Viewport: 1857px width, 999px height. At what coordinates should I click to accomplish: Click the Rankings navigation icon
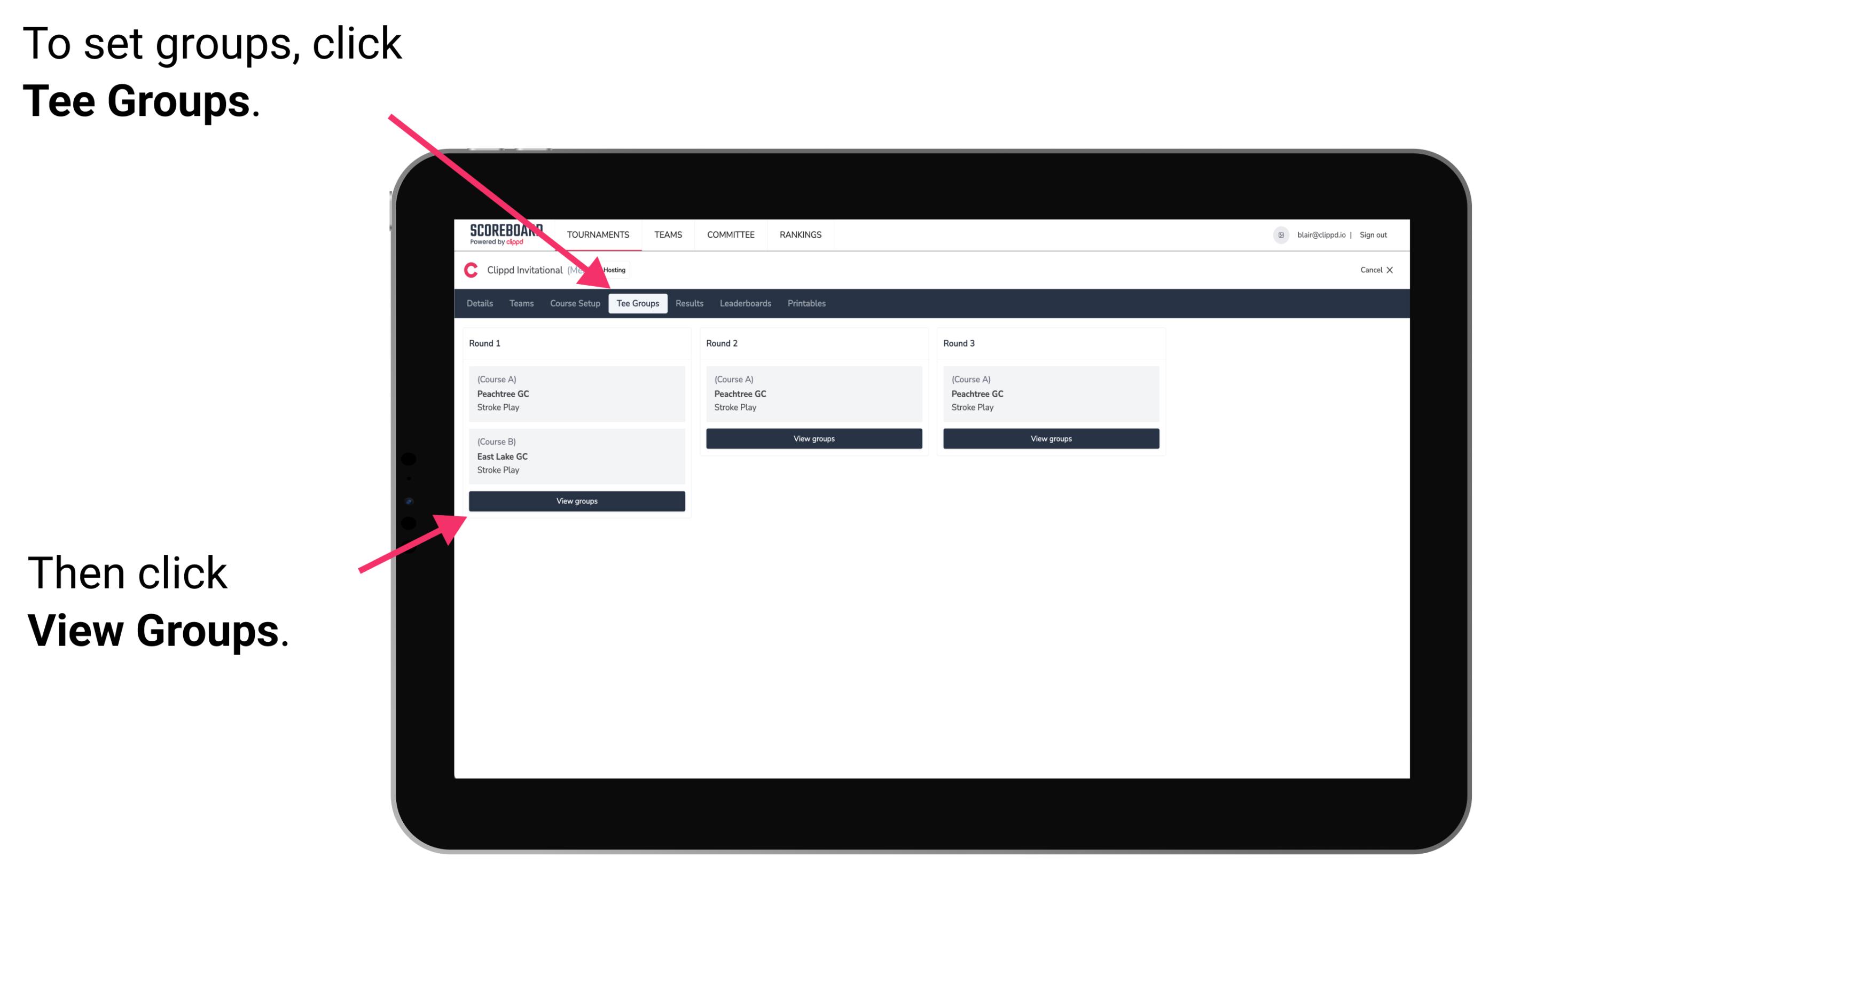click(x=801, y=235)
